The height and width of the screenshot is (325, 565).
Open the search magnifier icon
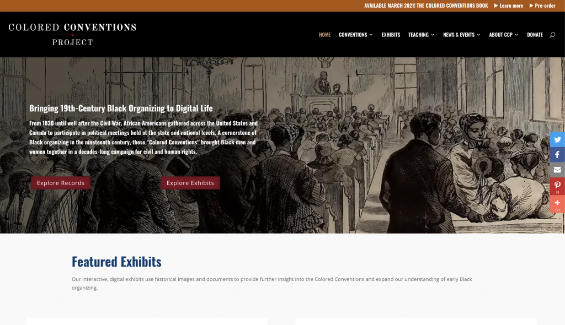pos(552,35)
